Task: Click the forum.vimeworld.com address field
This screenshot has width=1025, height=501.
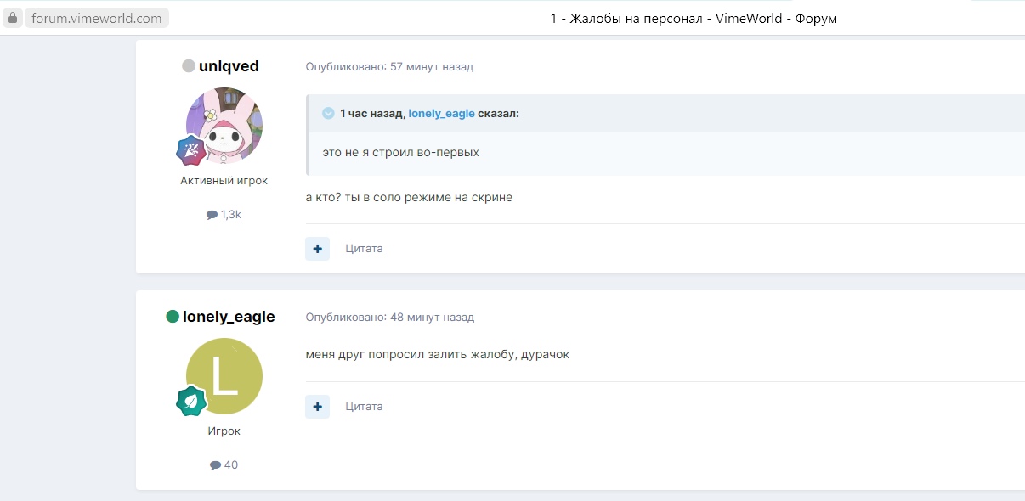Action: 97,18
